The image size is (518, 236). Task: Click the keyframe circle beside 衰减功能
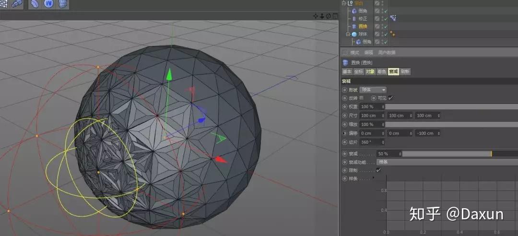coord(345,162)
